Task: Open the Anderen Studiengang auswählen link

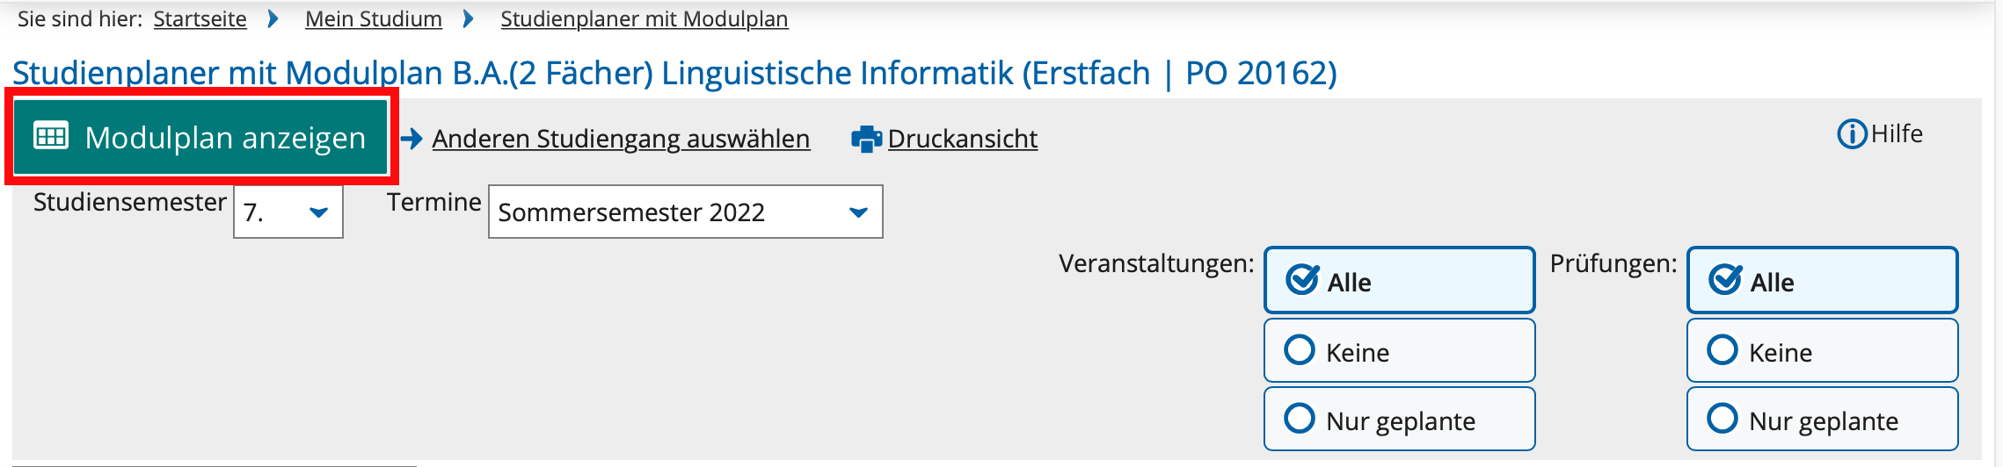Action: point(621,139)
